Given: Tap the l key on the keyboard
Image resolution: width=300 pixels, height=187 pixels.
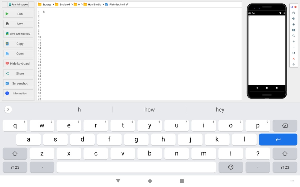Looking at the screenshot, I should (x=244, y=140).
